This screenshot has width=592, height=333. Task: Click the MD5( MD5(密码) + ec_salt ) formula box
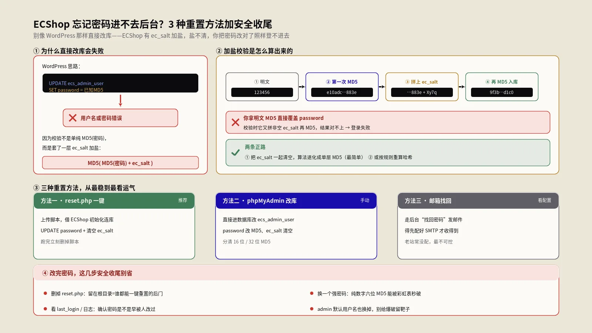click(x=120, y=163)
